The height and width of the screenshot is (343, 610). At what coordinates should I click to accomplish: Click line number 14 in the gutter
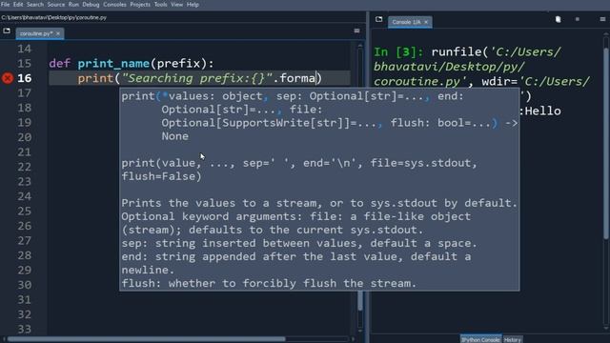coord(24,49)
